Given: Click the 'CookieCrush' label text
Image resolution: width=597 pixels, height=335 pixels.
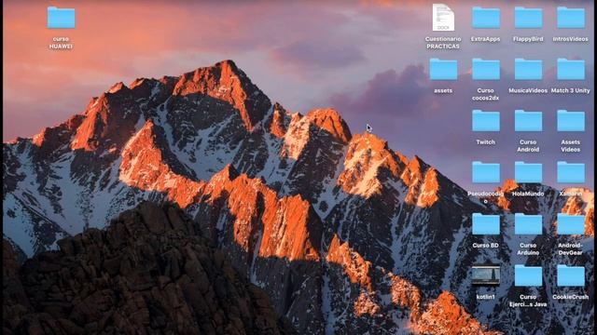Looking at the screenshot, I should [571, 298].
